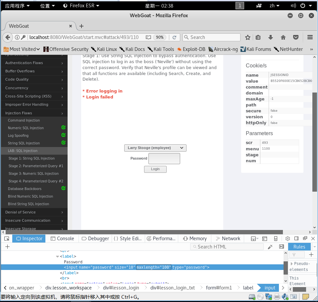Reload the current WebGoat page

tap(175, 37)
